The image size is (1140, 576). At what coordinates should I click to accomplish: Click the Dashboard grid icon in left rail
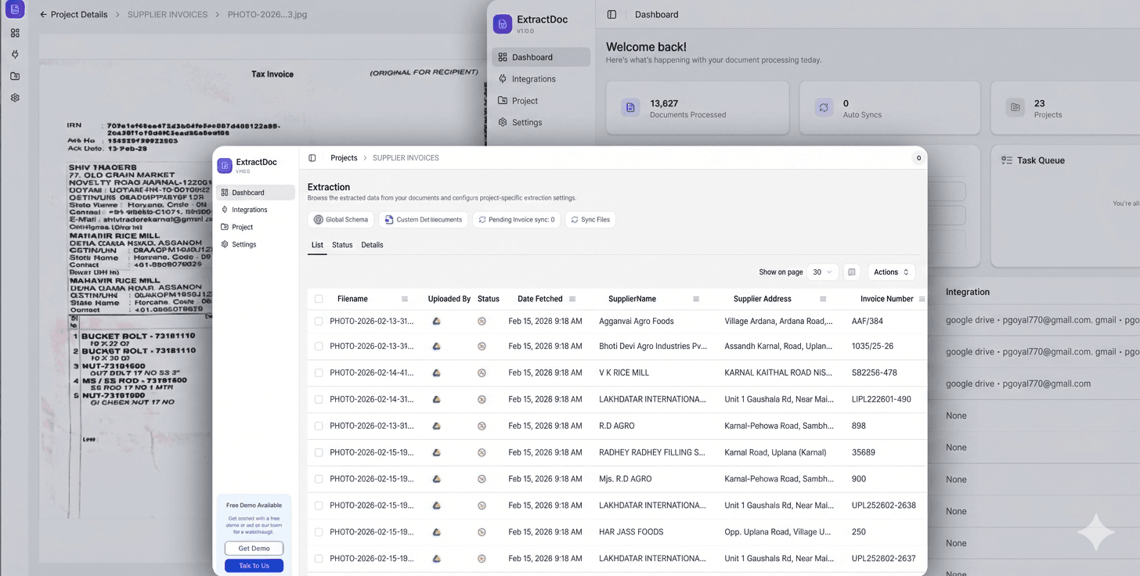[14, 33]
